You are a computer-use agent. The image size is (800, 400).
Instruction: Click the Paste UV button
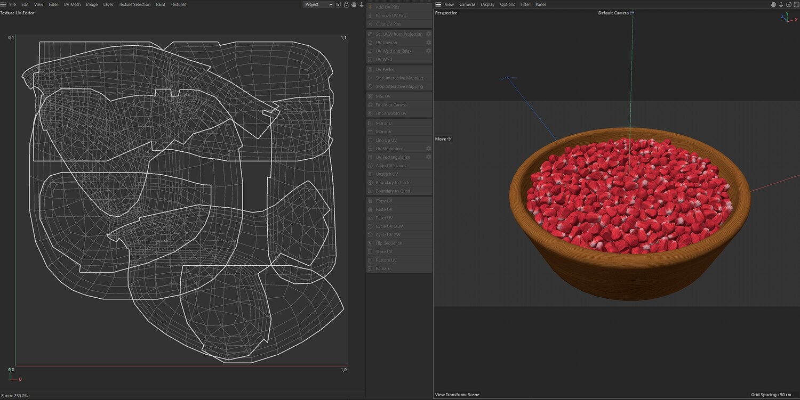click(399, 209)
